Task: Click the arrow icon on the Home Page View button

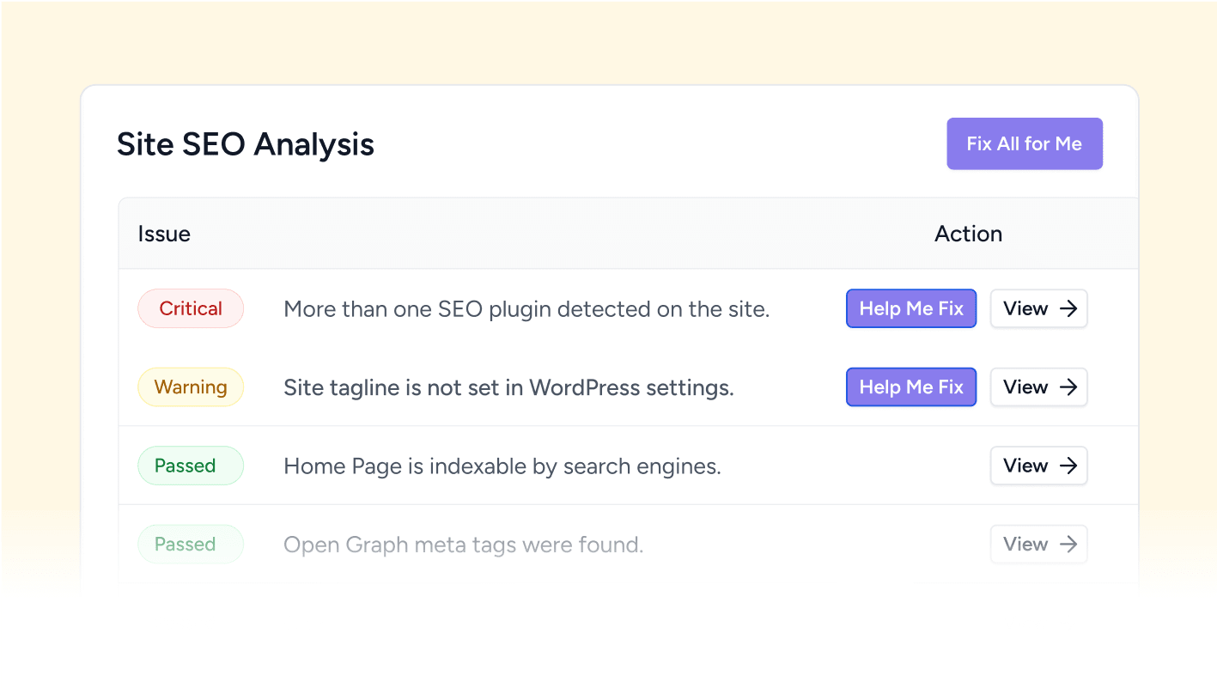Action: click(1069, 466)
